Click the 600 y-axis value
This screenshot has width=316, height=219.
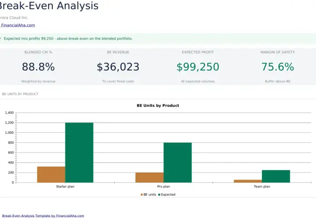click(11, 152)
